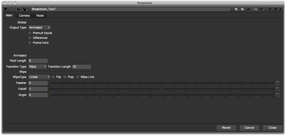This screenshot has height=136, width=286.
Task: Open the animation curve menu for Falloff
Action: (278, 89)
